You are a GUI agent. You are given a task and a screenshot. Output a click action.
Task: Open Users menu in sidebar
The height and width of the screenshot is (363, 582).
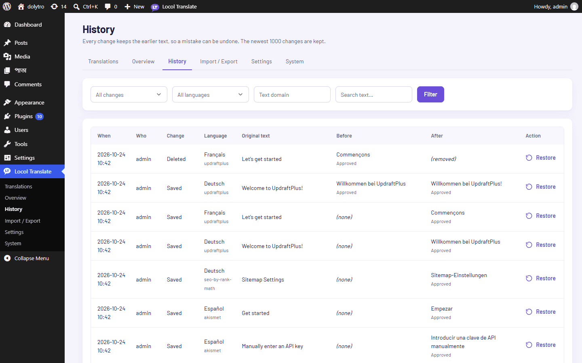coord(32,130)
